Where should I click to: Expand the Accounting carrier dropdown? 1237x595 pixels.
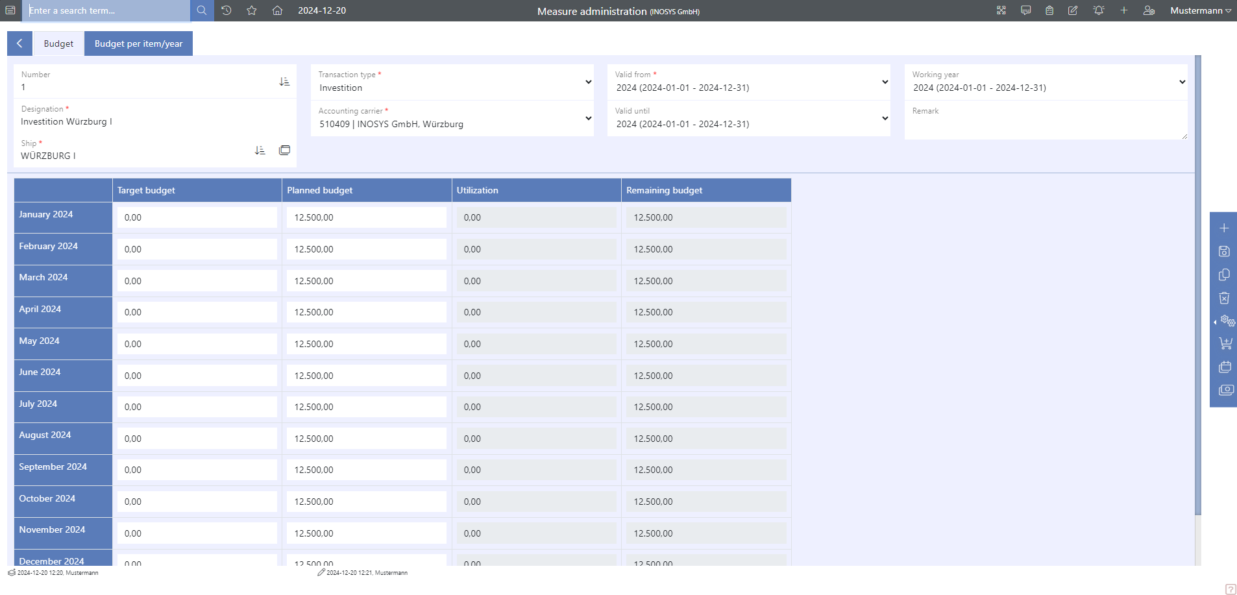point(452,119)
